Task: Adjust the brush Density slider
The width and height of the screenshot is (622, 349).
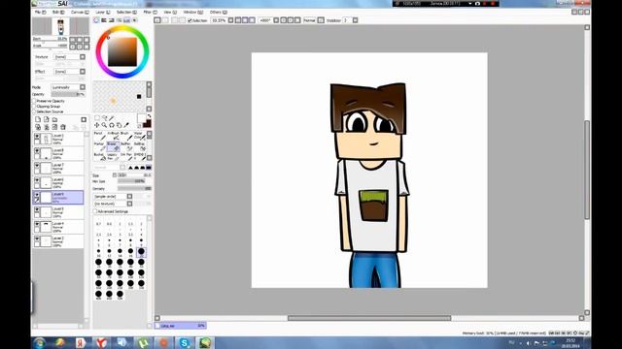Action: coord(134,188)
